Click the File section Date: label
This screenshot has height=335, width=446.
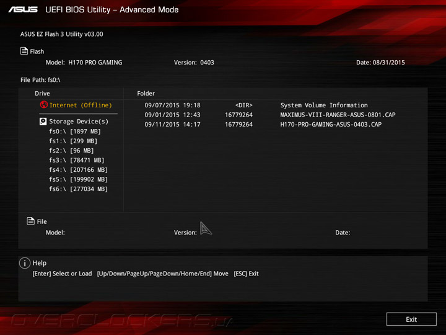[x=343, y=233]
